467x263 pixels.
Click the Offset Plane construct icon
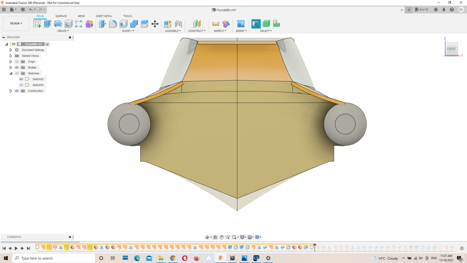tap(197, 24)
